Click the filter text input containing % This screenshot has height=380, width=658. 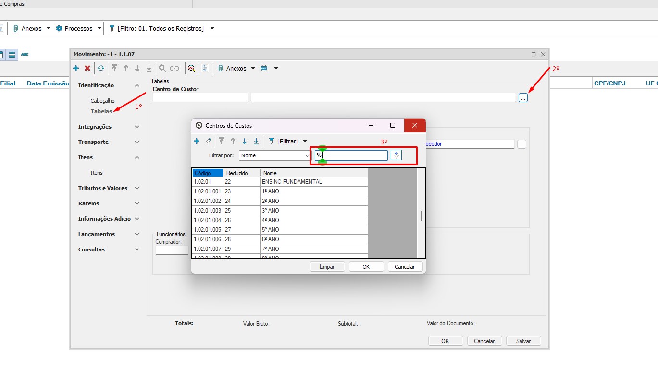point(353,155)
